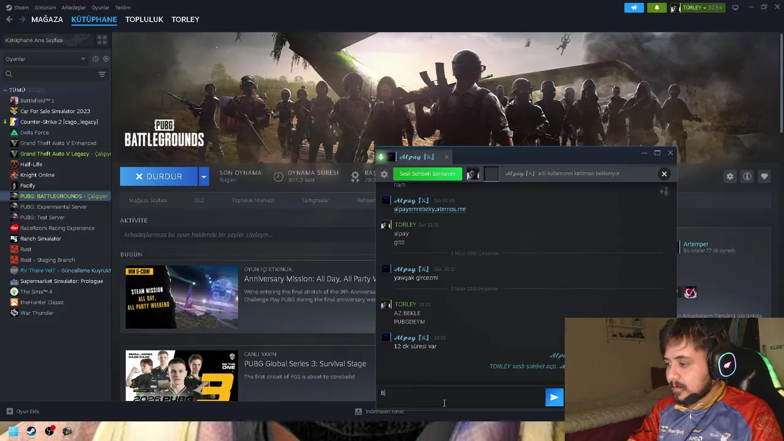Open the Arkadaşlar menu
This screenshot has width=784, height=441.
[73, 7]
